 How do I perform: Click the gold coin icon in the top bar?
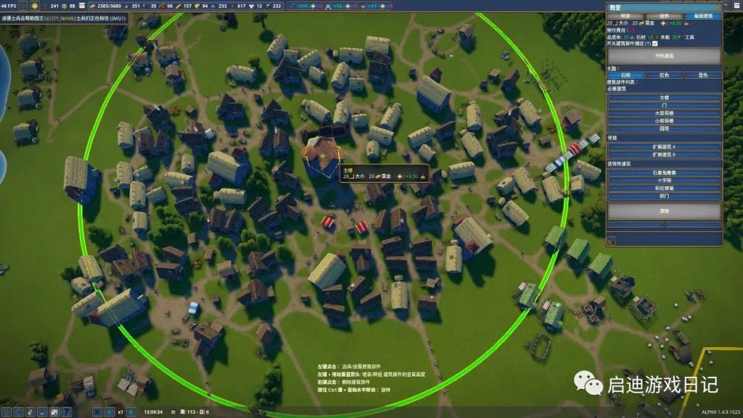pyautogui.click(x=34, y=5)
